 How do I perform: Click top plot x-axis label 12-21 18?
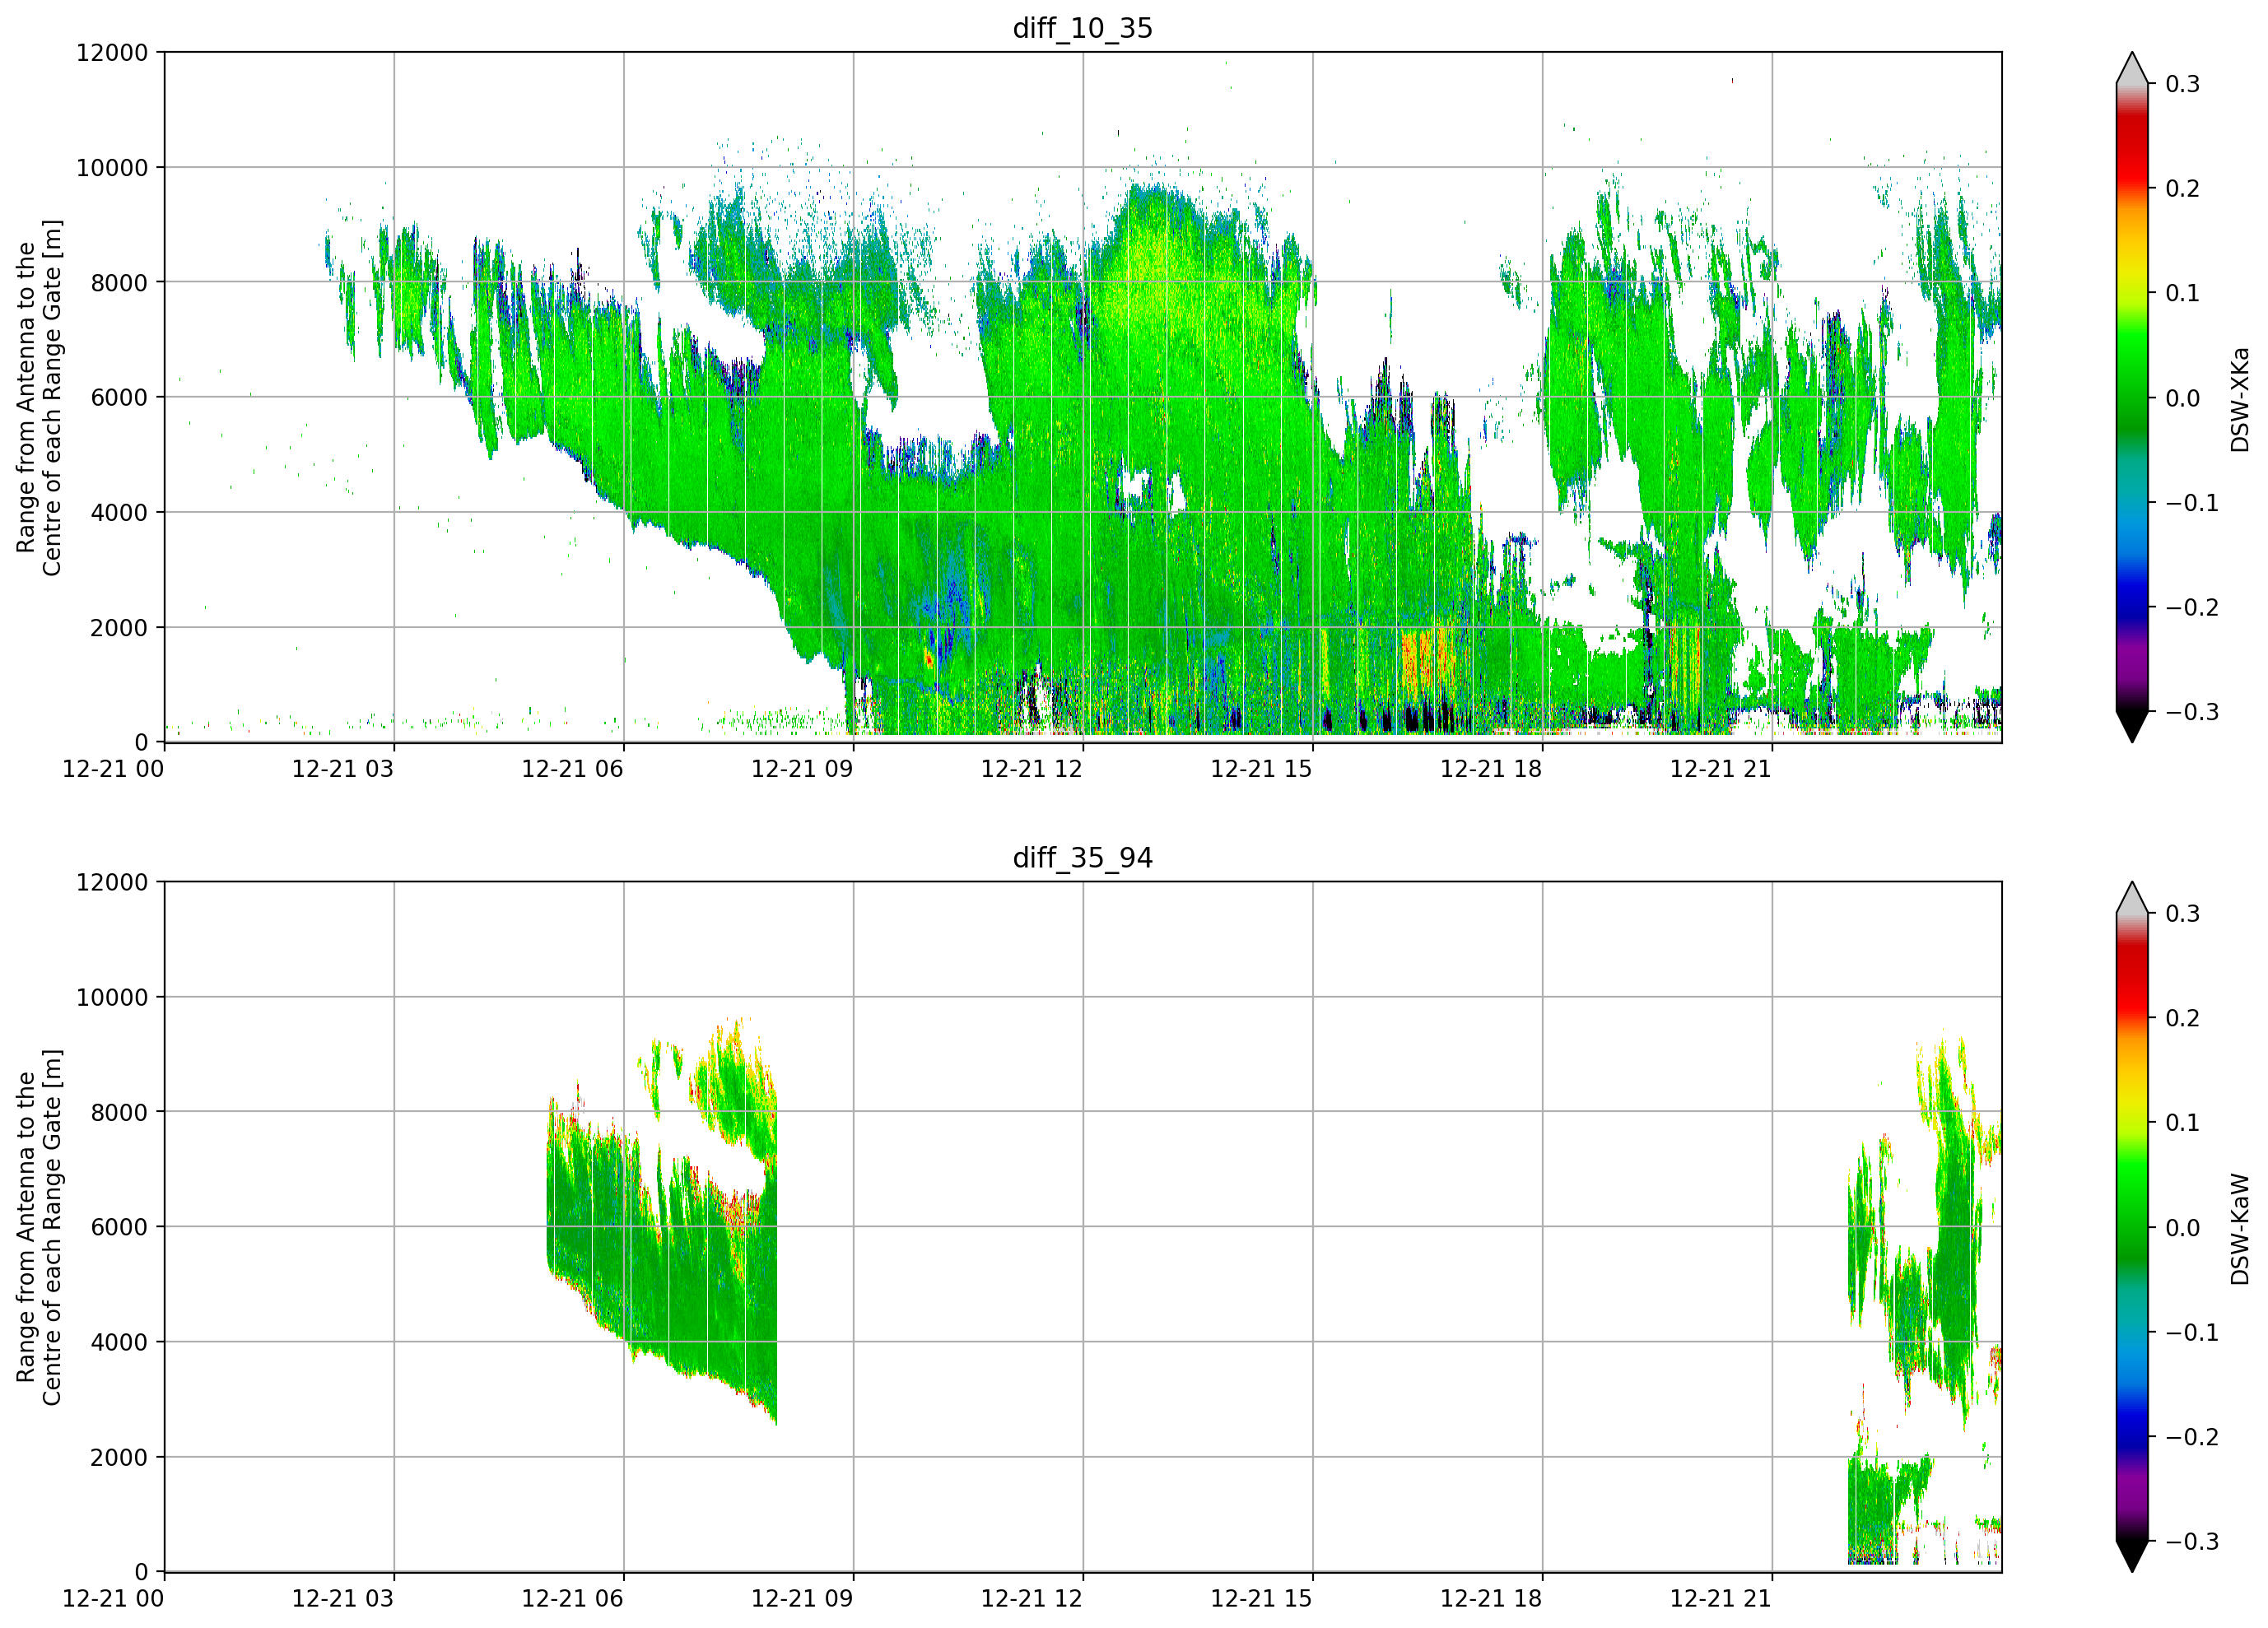[x=1491, y=769]
